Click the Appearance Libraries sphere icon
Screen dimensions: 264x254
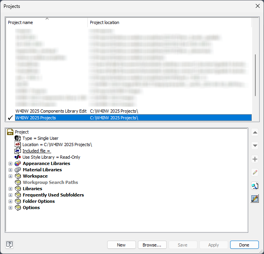pos(18,163)
